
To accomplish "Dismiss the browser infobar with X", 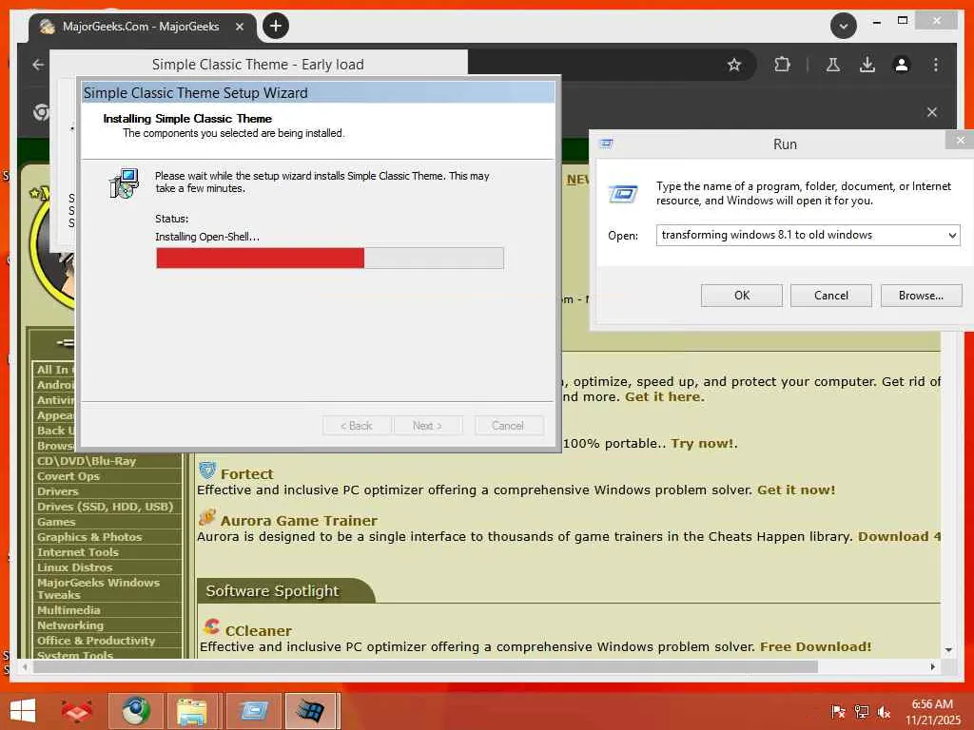I will [932, 112].
